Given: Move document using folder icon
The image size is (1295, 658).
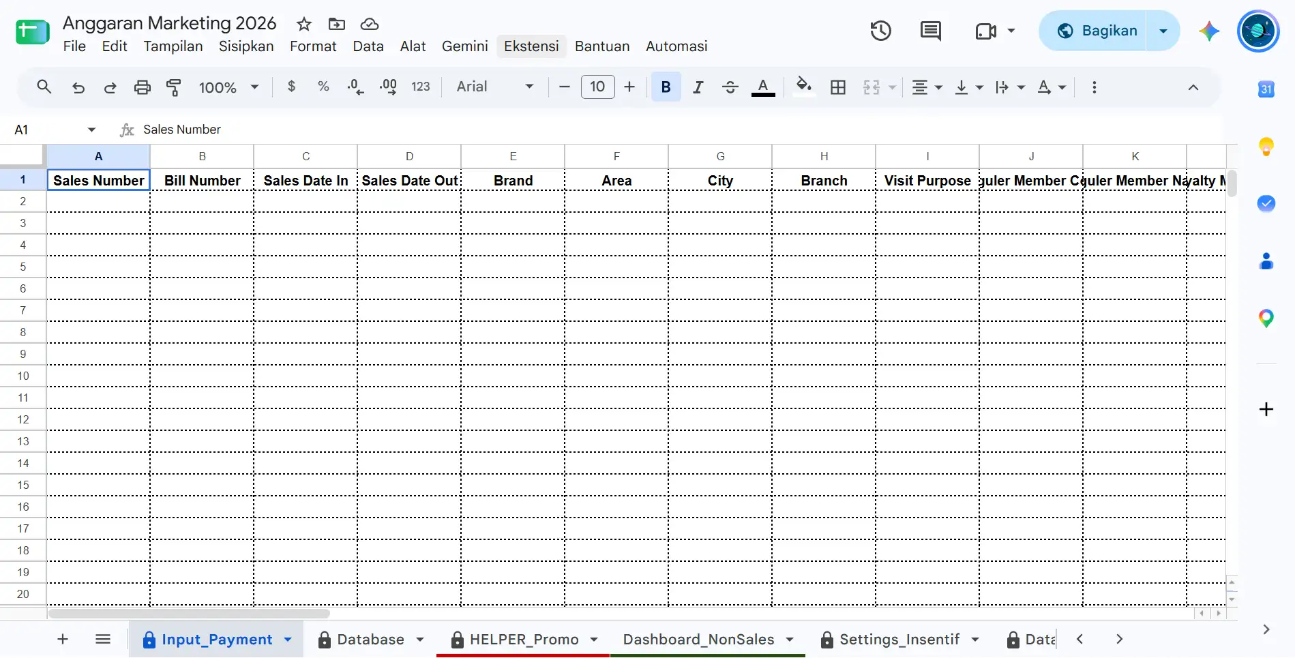Looking at the screenshot, I should (337, 25).
